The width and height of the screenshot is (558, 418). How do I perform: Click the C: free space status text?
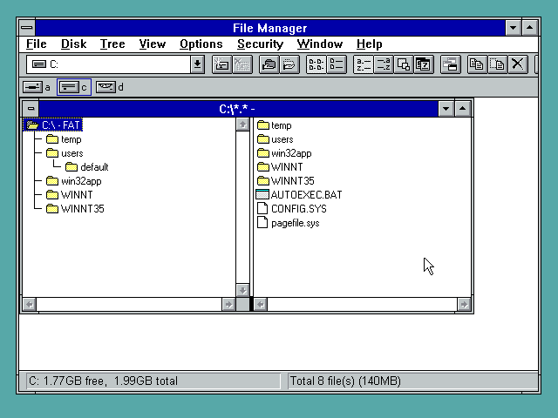103,381
